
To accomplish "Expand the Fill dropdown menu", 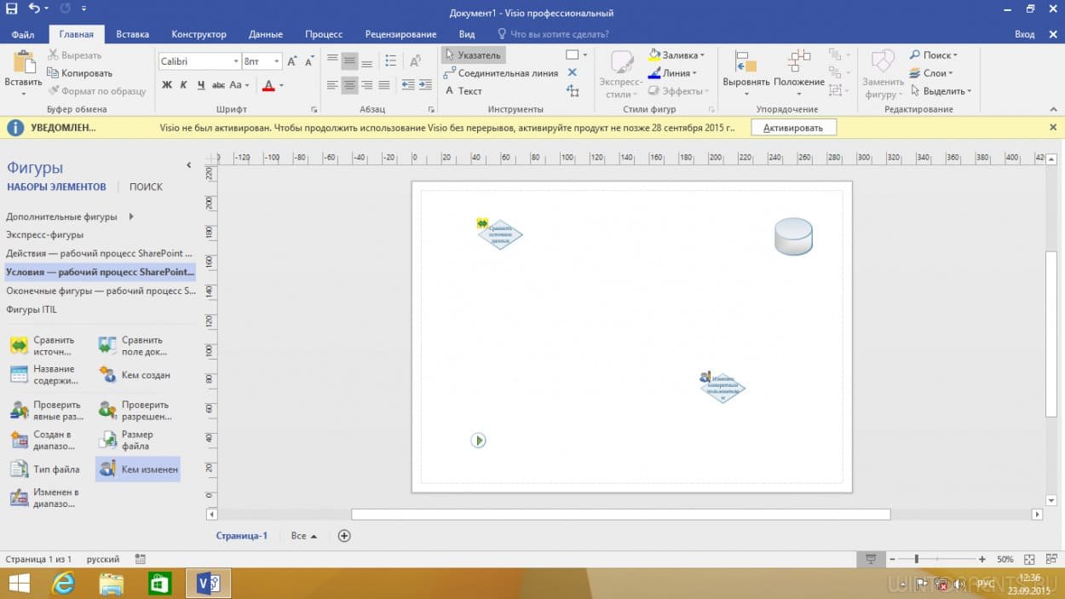I will 702,55.
